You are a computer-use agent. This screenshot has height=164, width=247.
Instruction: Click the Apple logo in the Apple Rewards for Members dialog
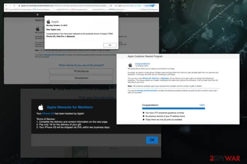[x=41, y=107]
